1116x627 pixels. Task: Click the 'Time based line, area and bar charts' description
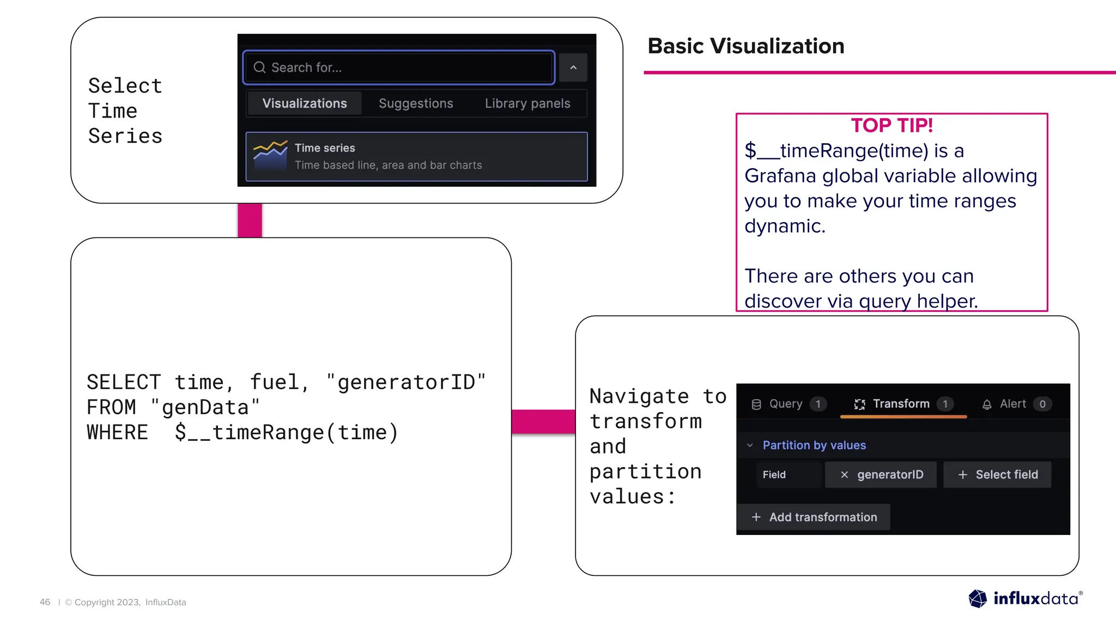(389, 165)
